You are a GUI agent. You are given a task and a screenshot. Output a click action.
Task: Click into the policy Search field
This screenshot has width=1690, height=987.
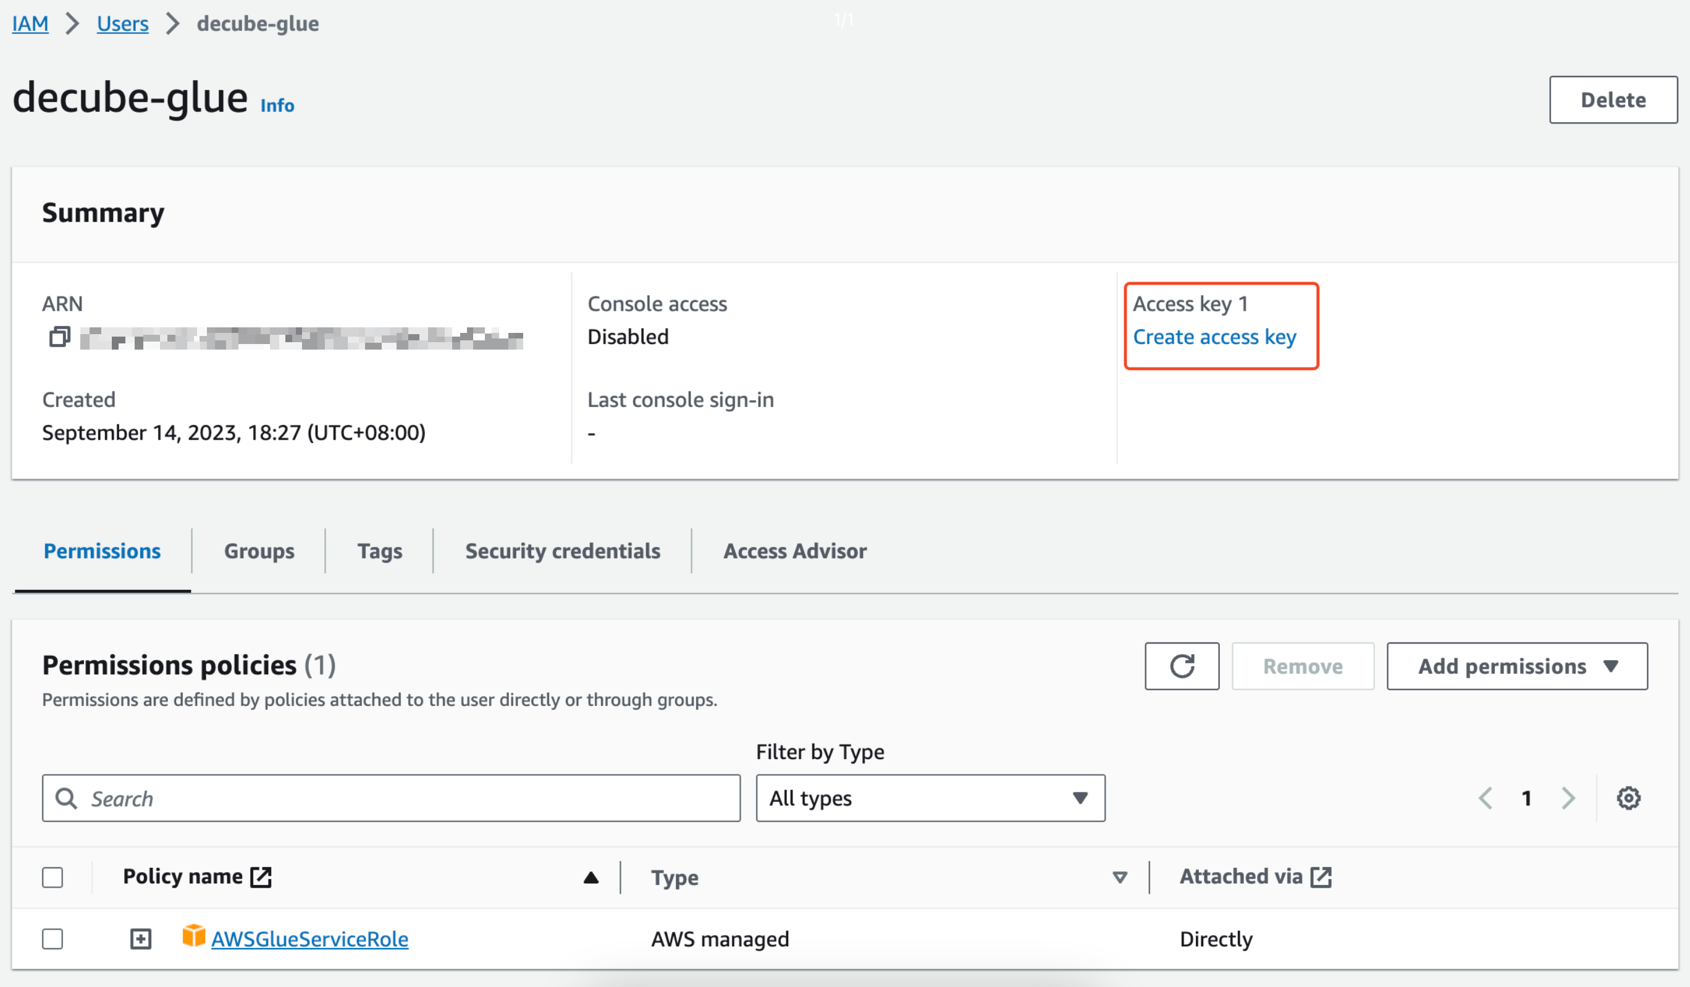(x=402, y=798)
